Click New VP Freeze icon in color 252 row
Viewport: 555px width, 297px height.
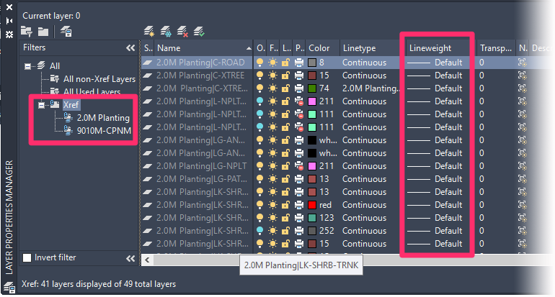tap(522, 231)
